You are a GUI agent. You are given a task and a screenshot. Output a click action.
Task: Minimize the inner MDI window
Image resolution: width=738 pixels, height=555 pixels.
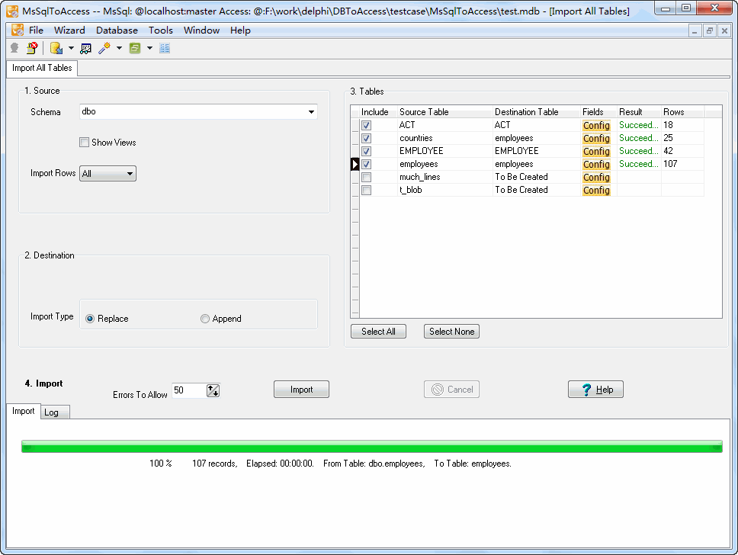(x=695, y=31)
